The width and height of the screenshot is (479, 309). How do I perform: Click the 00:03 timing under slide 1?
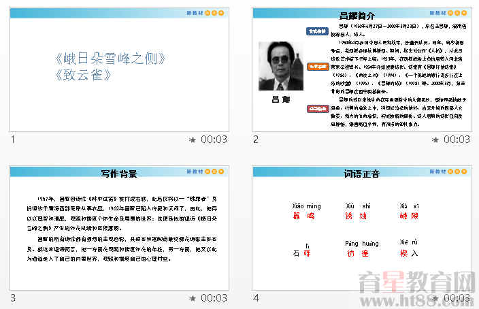[214, 140]
